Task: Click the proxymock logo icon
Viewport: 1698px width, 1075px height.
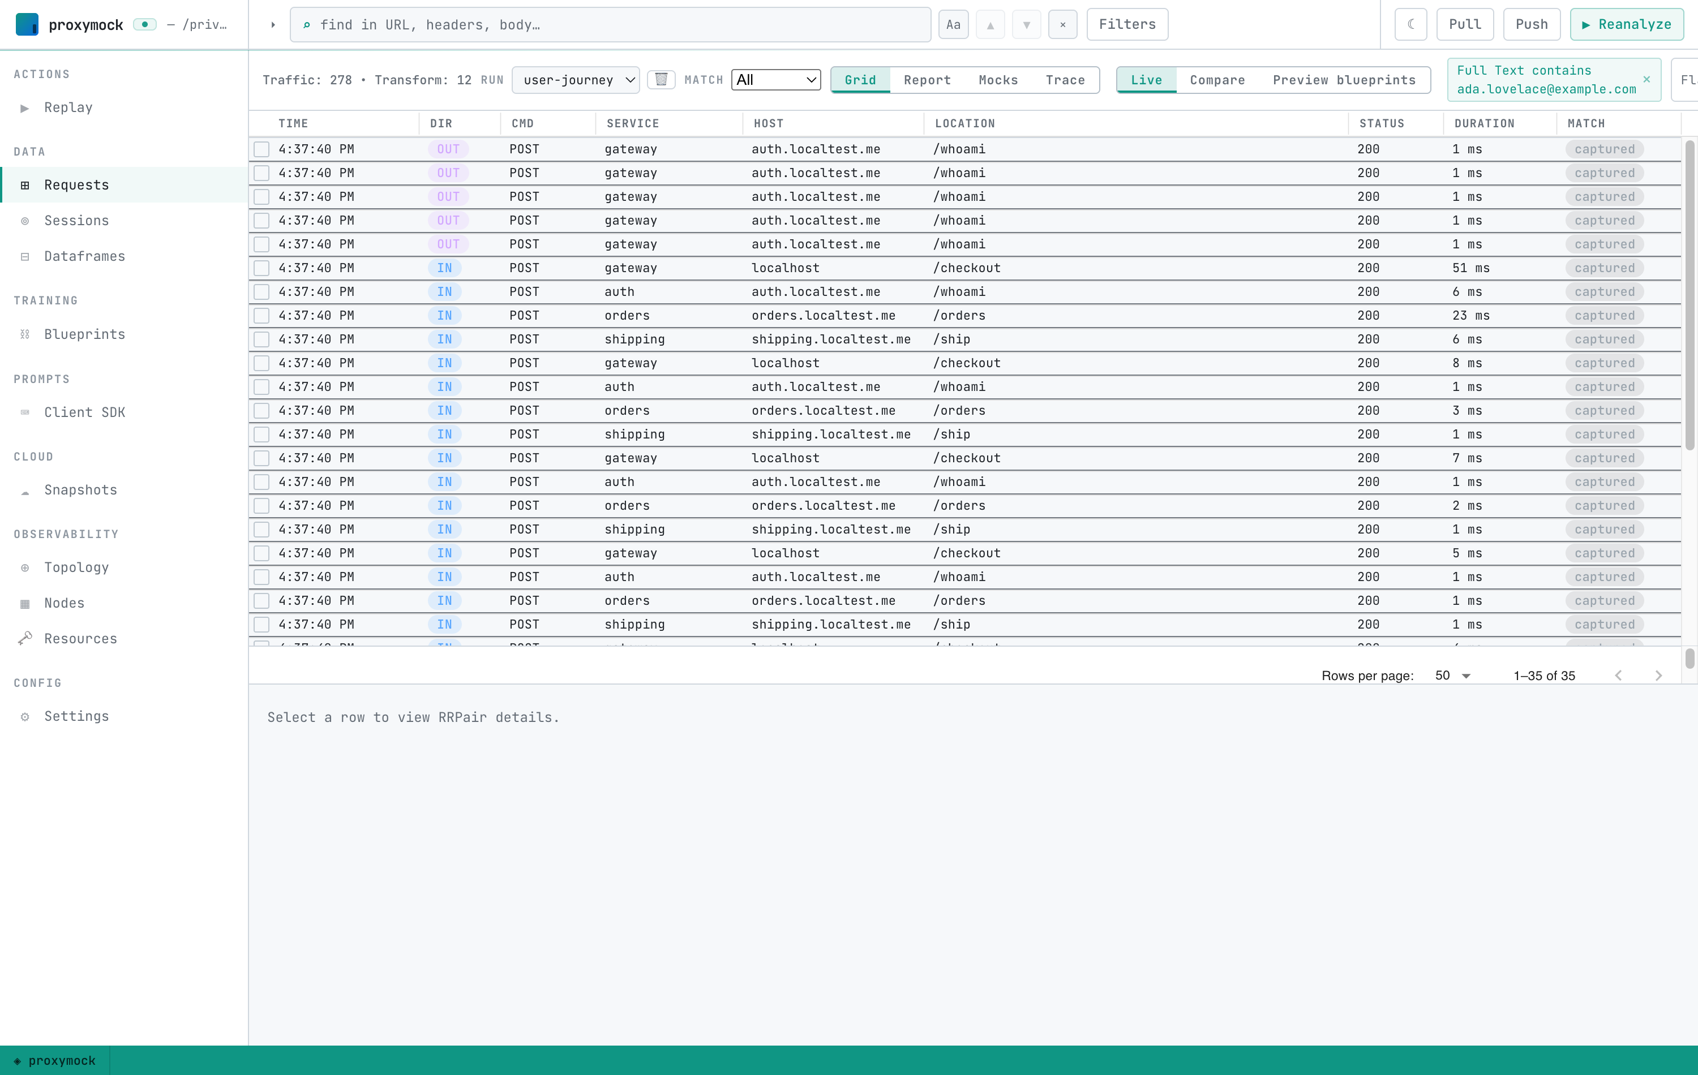Action: (x=27, y=25)
